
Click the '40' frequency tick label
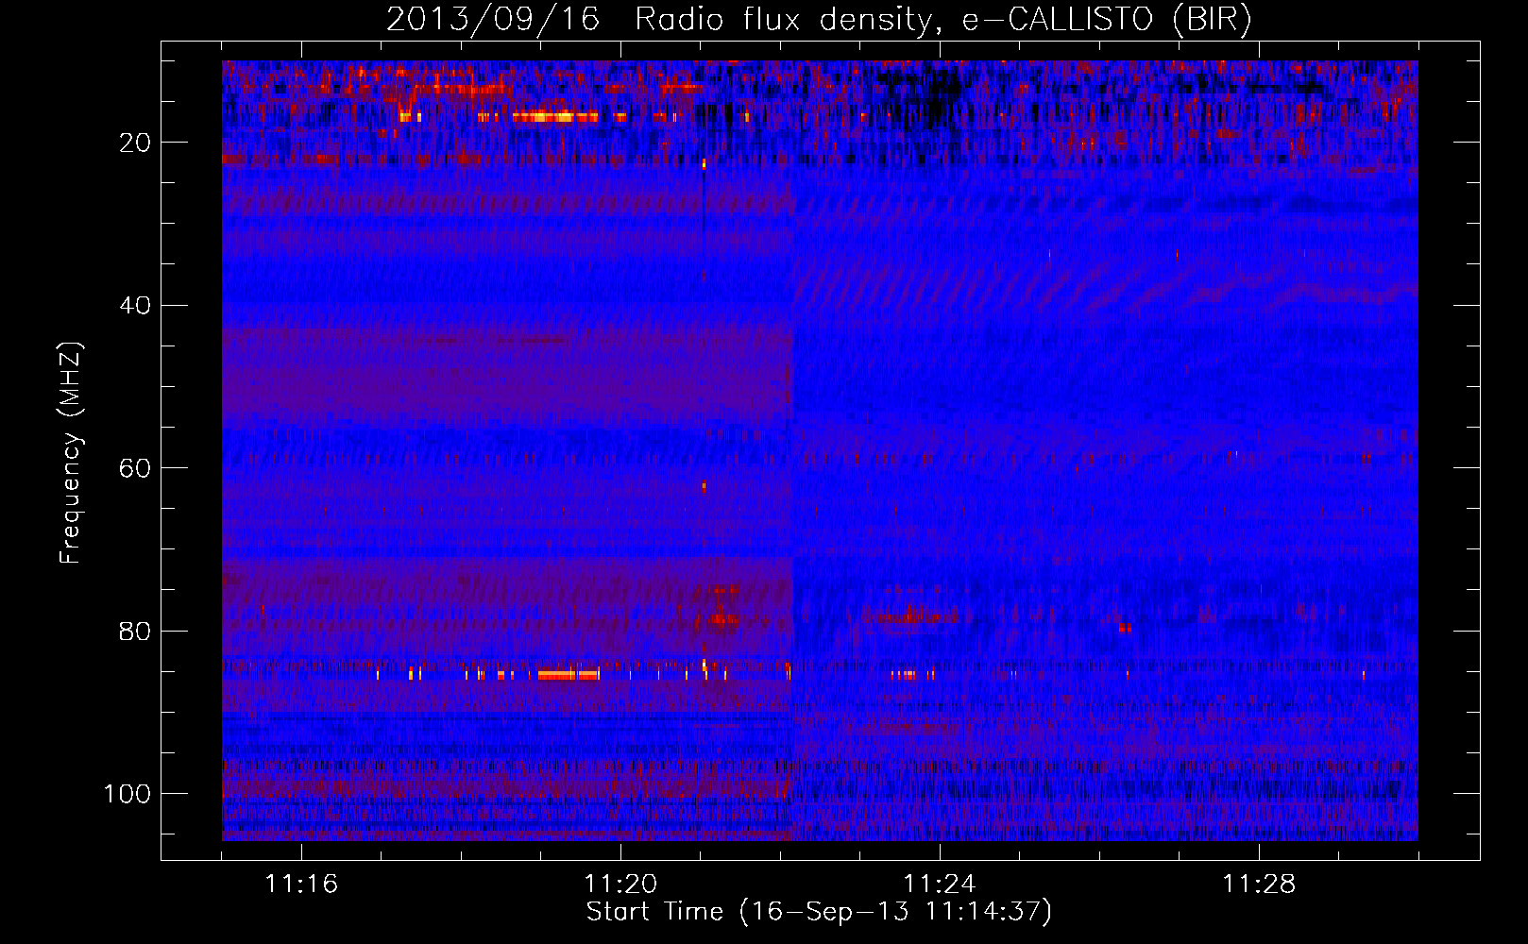point(135,306)
